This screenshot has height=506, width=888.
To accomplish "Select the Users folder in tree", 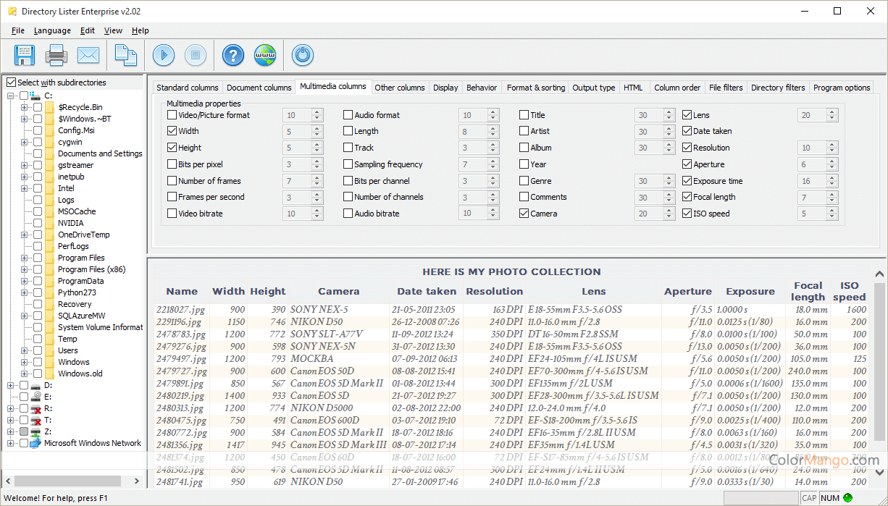I will click(68, 350).
